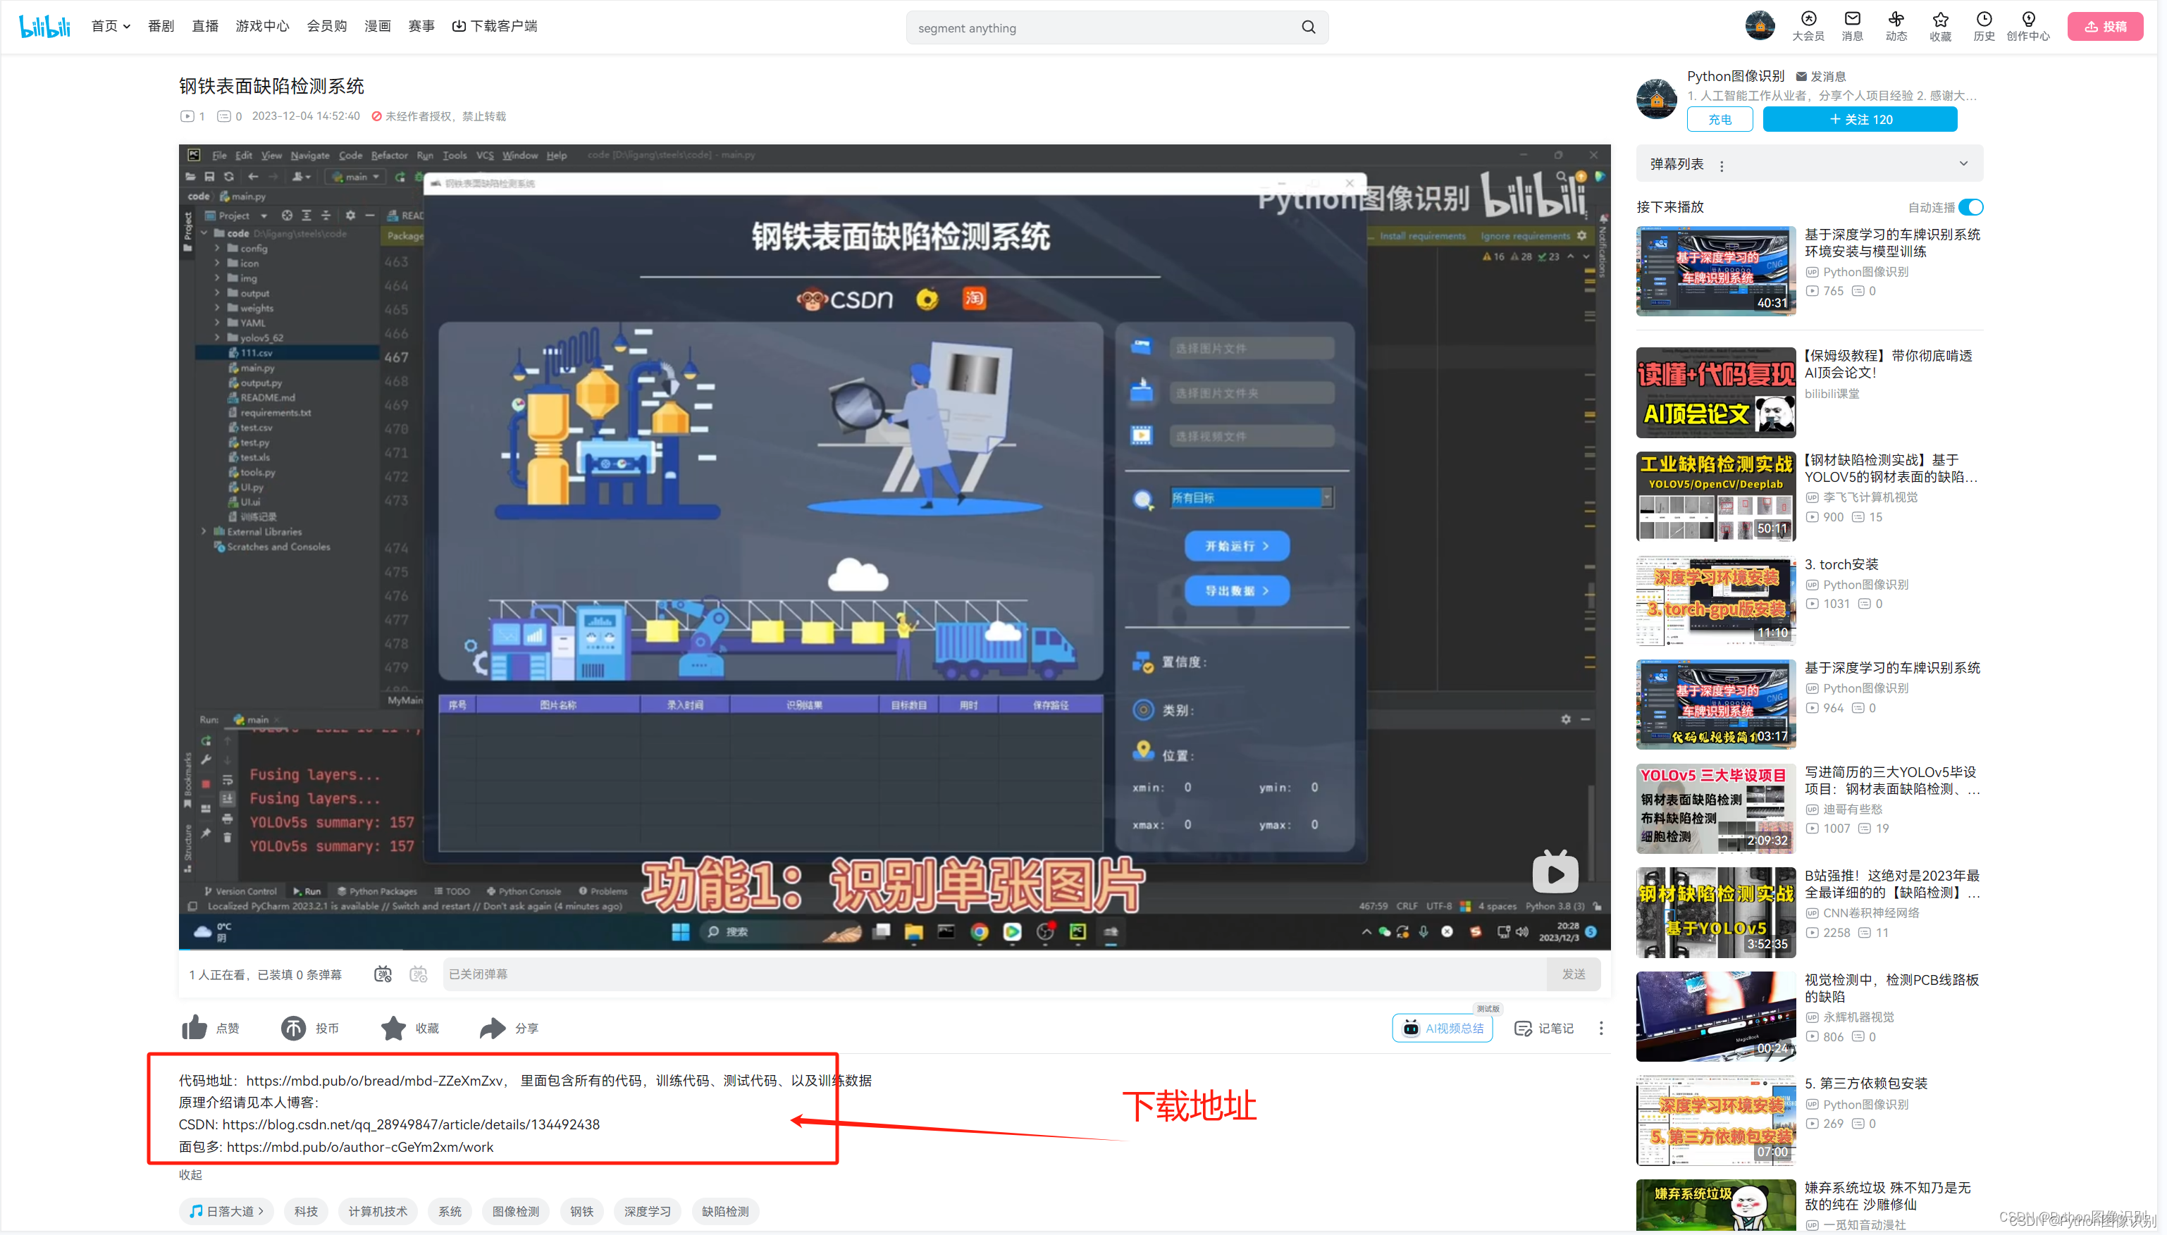Open 会员购 navigation item
This screenshot has width=2167, height=1235.
pyautogui.click(x=327, y=26)
